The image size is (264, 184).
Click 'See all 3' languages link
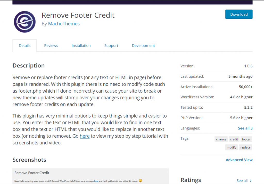245,128
